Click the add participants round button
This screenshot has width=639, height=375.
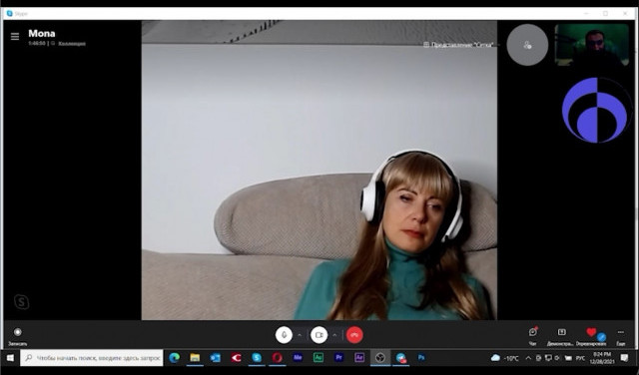[x=527, y=45]
